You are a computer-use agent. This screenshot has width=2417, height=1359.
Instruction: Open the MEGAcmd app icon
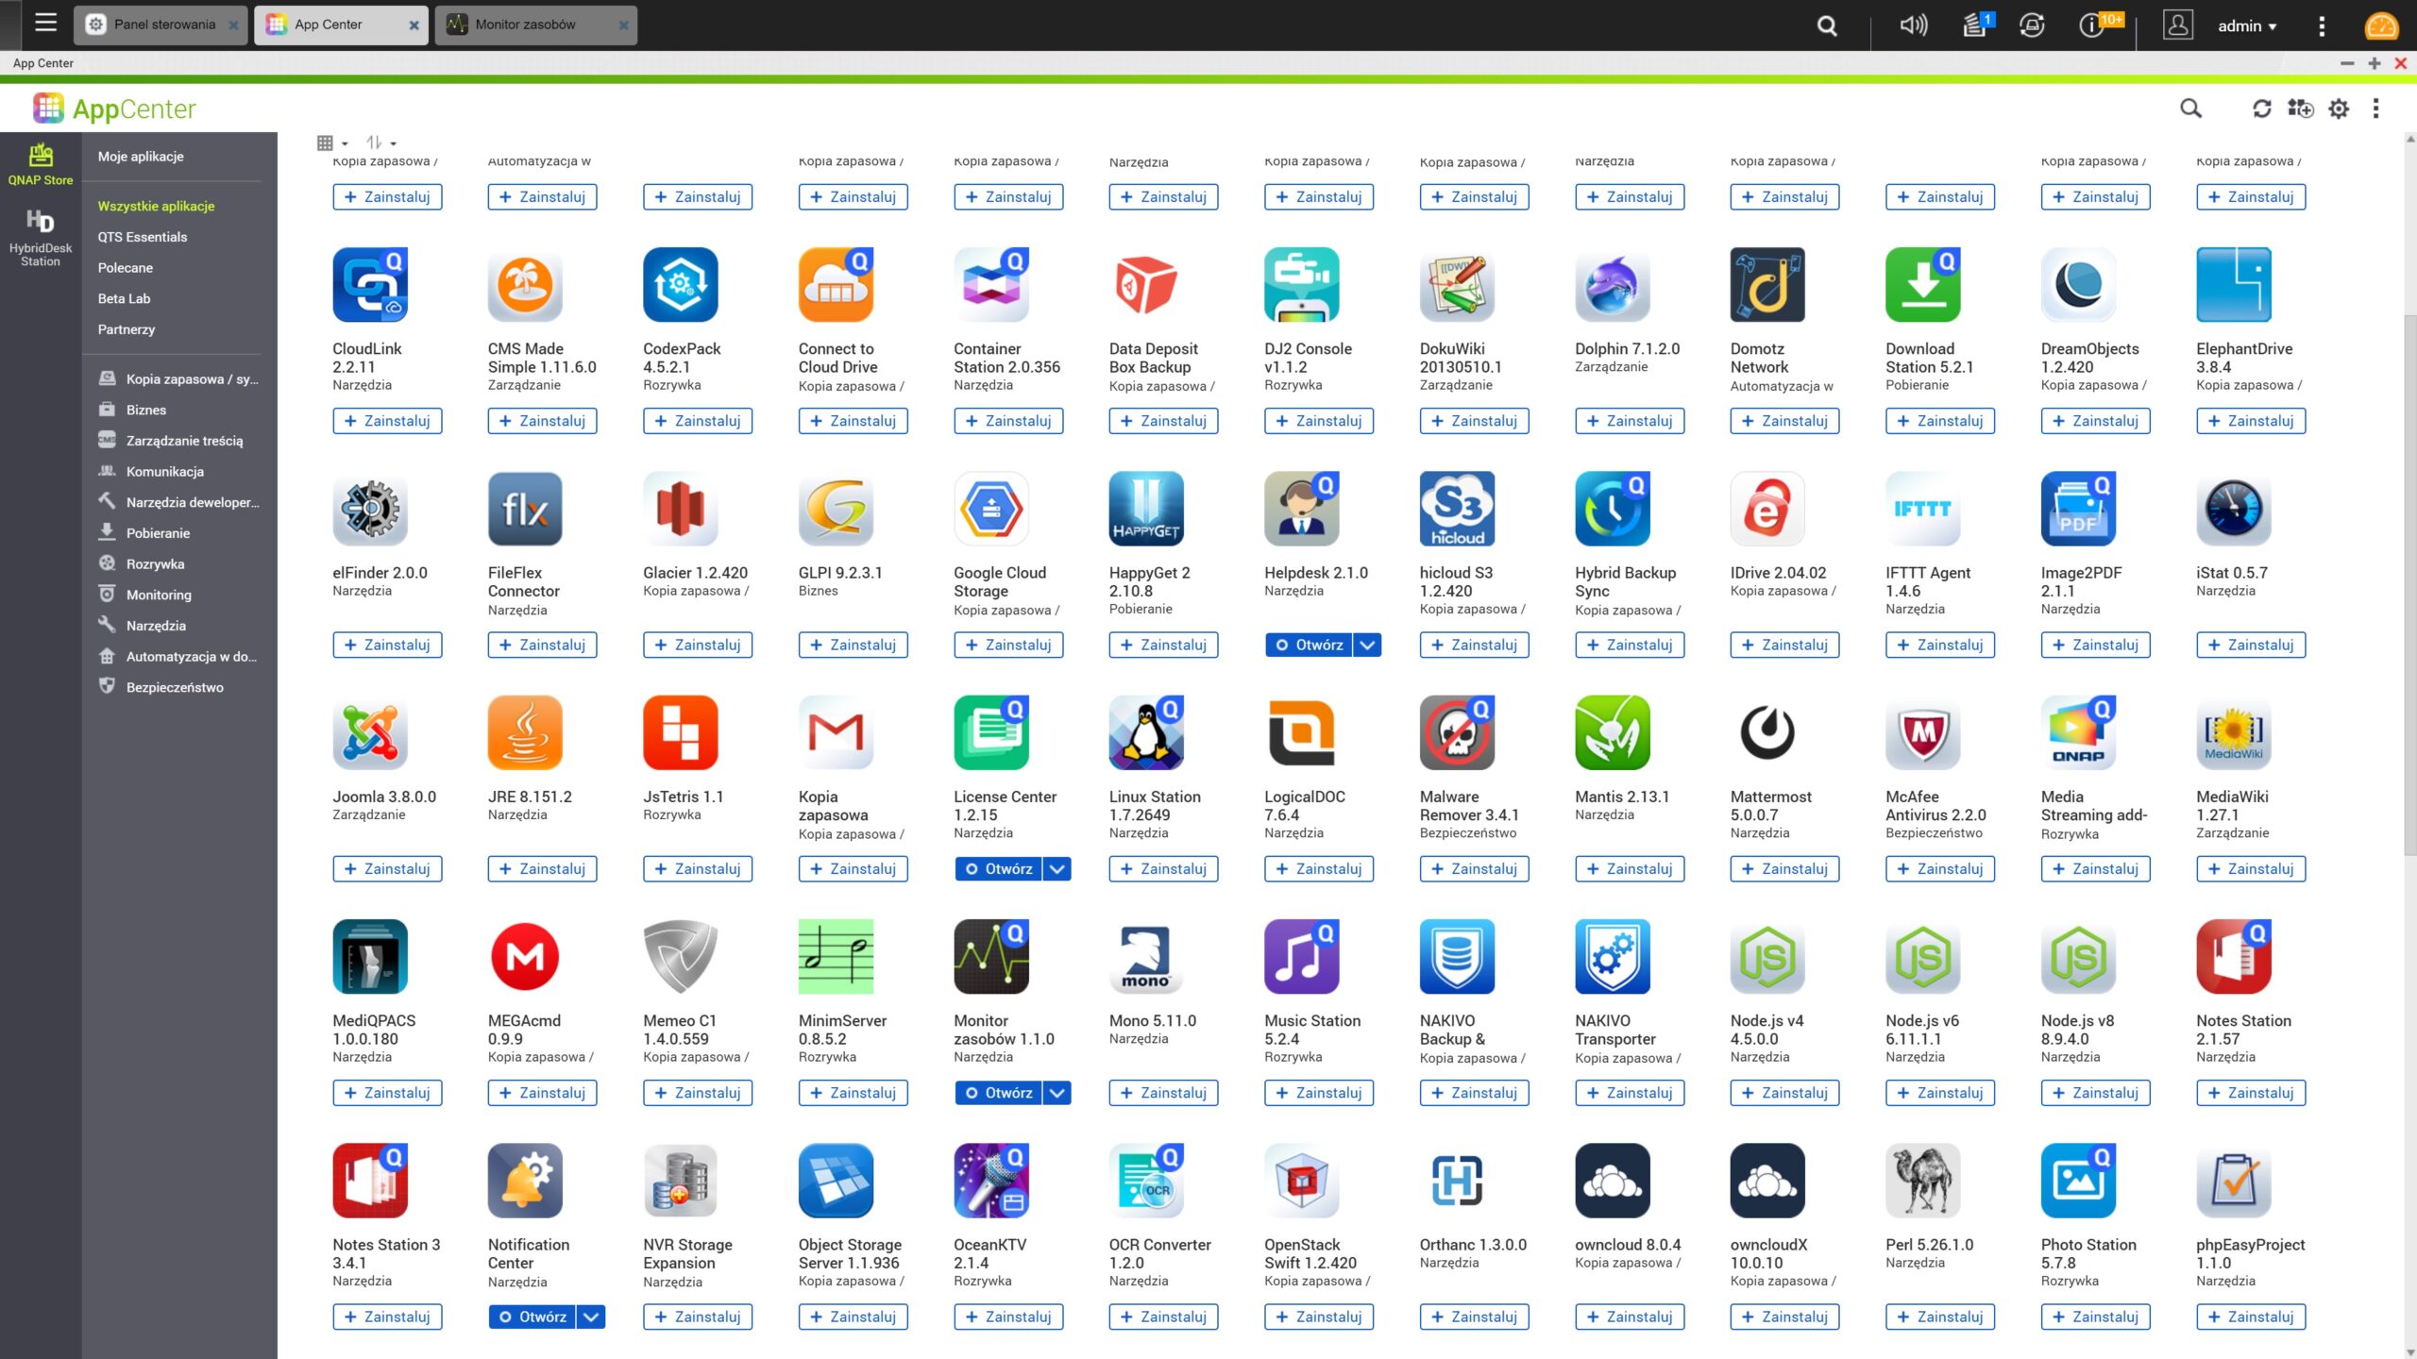pos(525,956)
